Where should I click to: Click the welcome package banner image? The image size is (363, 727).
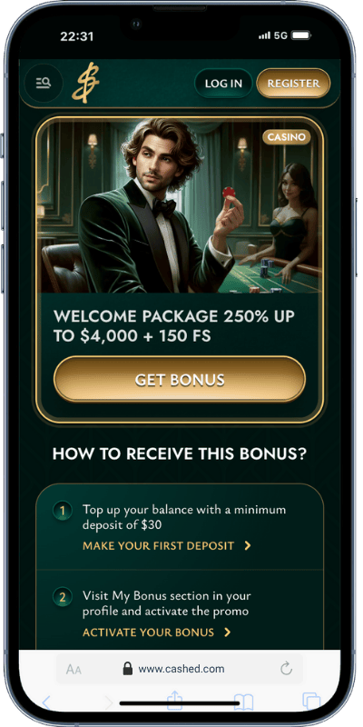click(x=180, y=207)
